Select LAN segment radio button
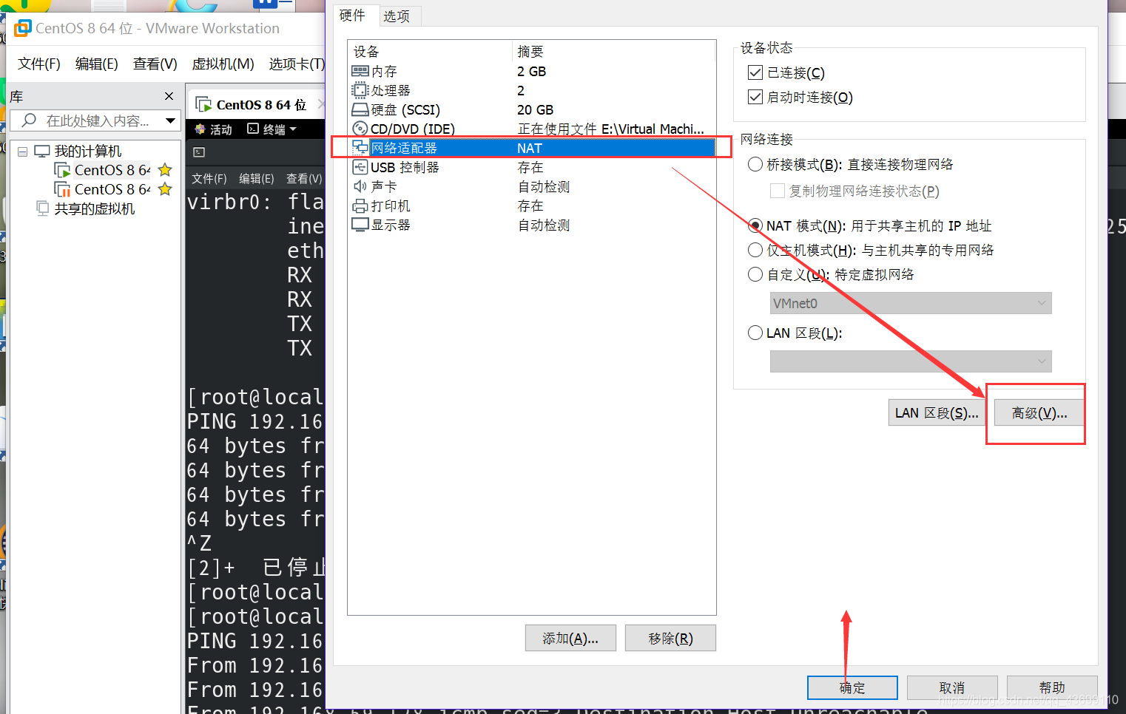This screenshot has width=1126, height=714. (755, 333)
